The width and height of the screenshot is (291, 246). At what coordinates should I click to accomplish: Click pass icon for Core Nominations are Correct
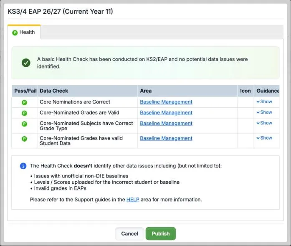click(24, 102)
